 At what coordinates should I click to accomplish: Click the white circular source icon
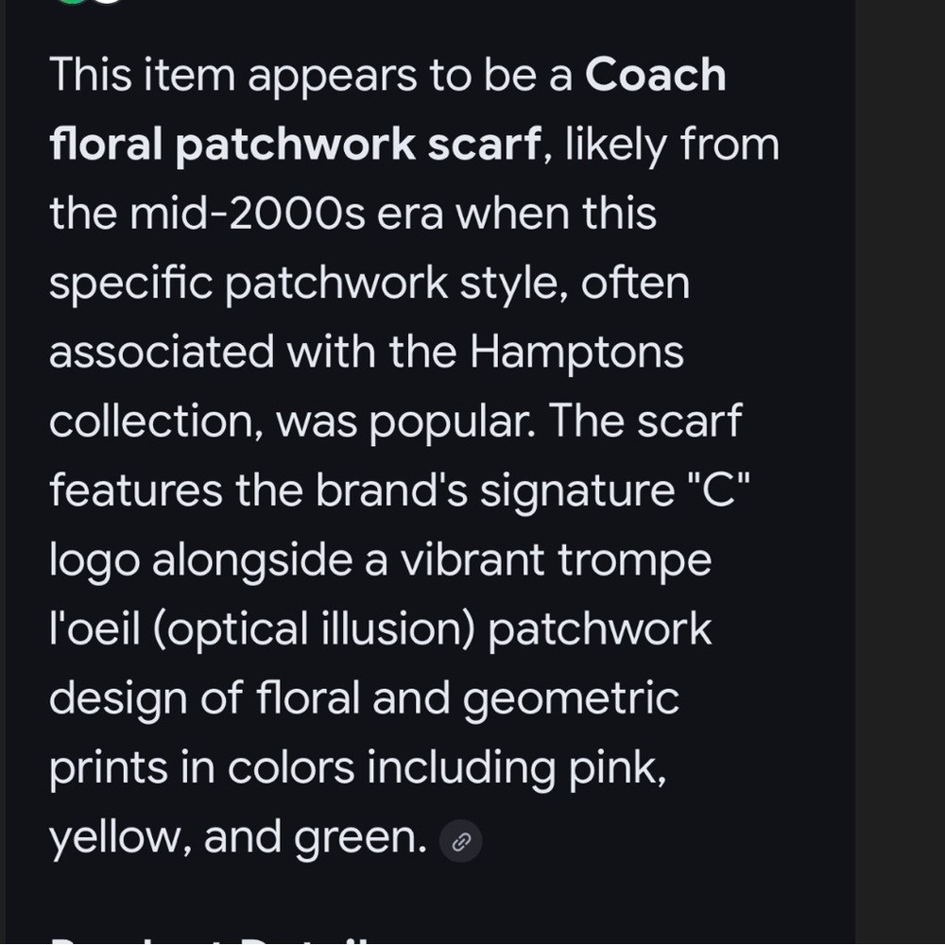[108, 2]
